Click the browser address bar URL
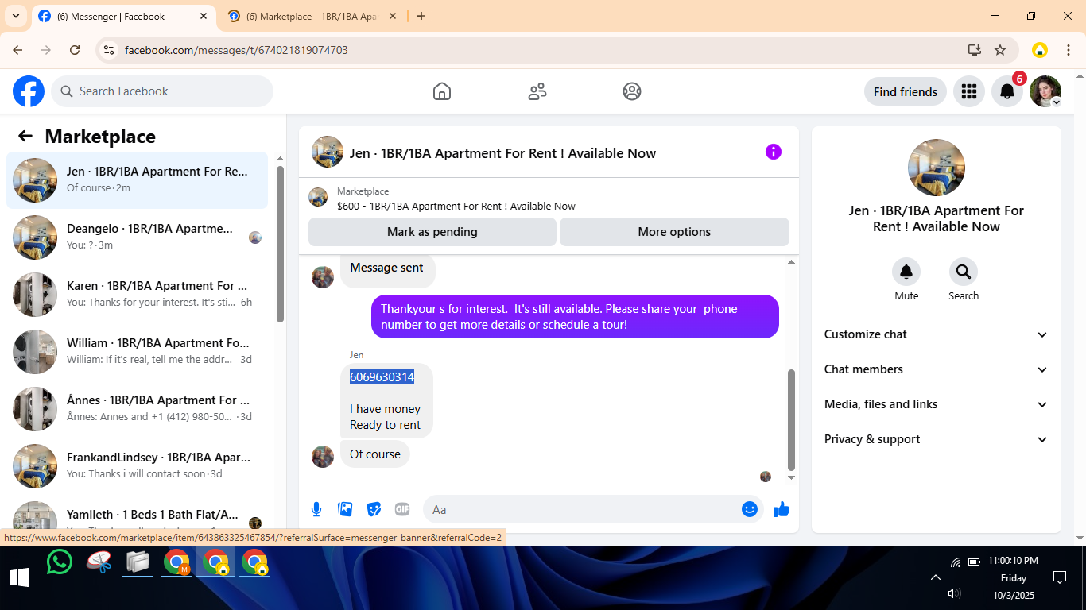Image resolution: width=1086 pixels, height=610 pixels. [x=236, y=50]
